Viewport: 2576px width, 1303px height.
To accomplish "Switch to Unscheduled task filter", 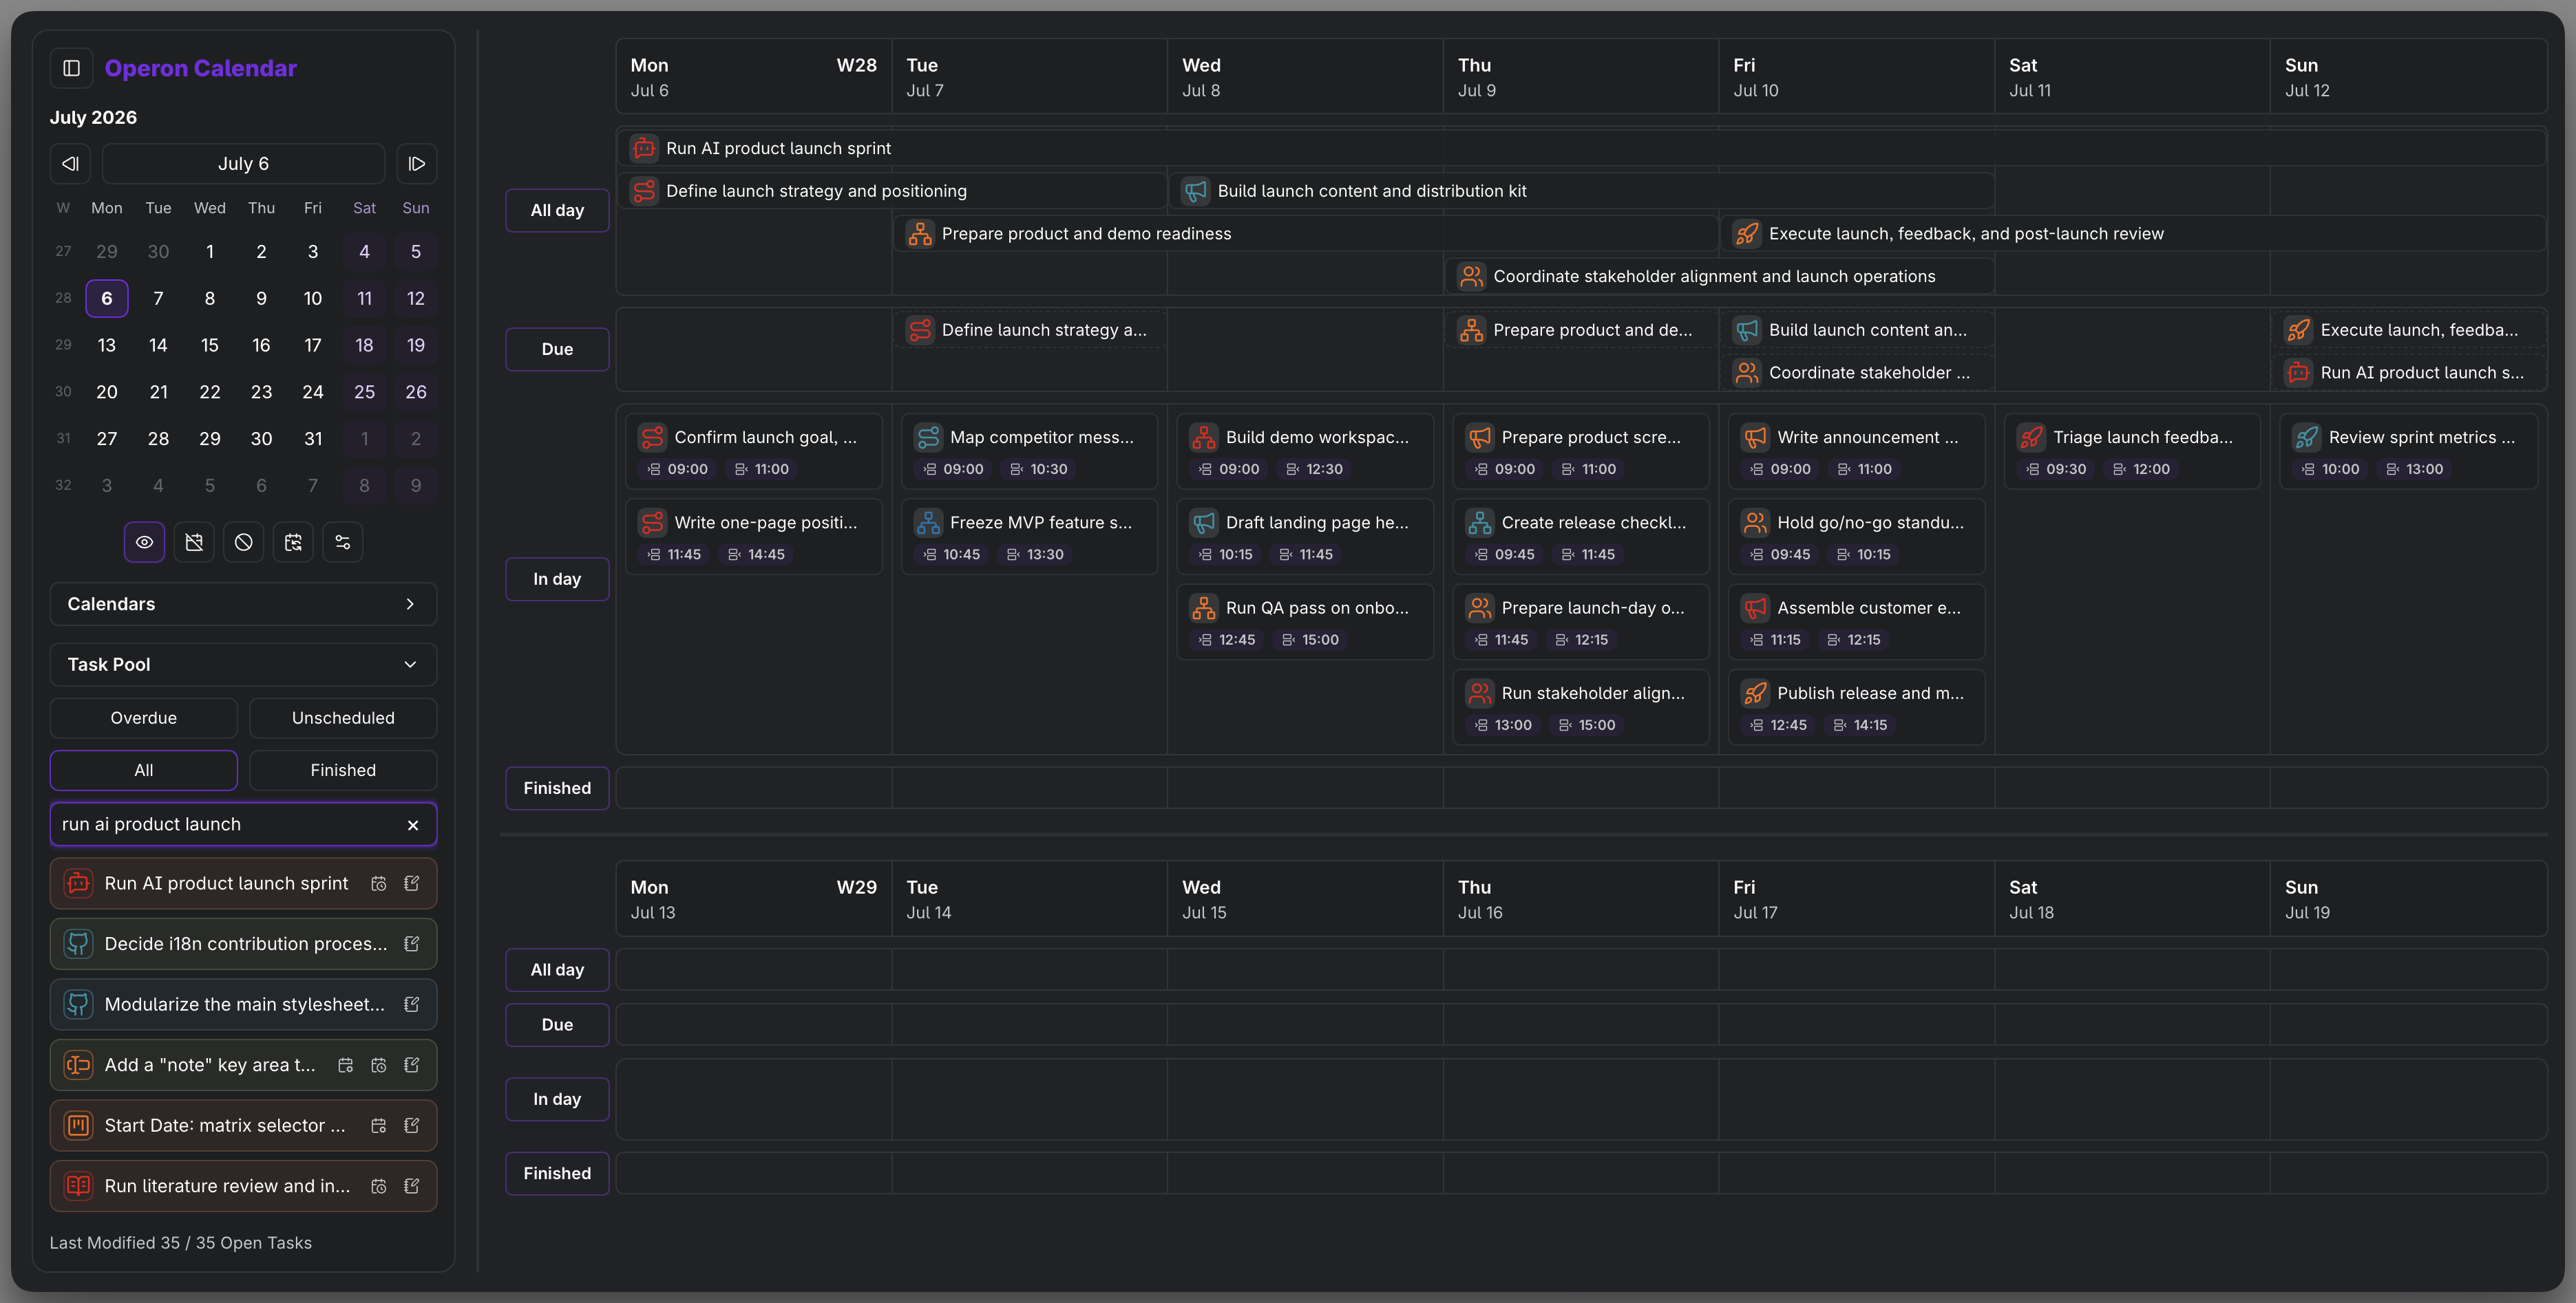I will pyautogui.click(x=343, y=718).
